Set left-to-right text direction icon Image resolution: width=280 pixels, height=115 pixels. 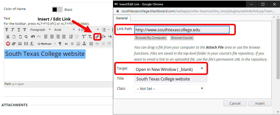(110, 37)
